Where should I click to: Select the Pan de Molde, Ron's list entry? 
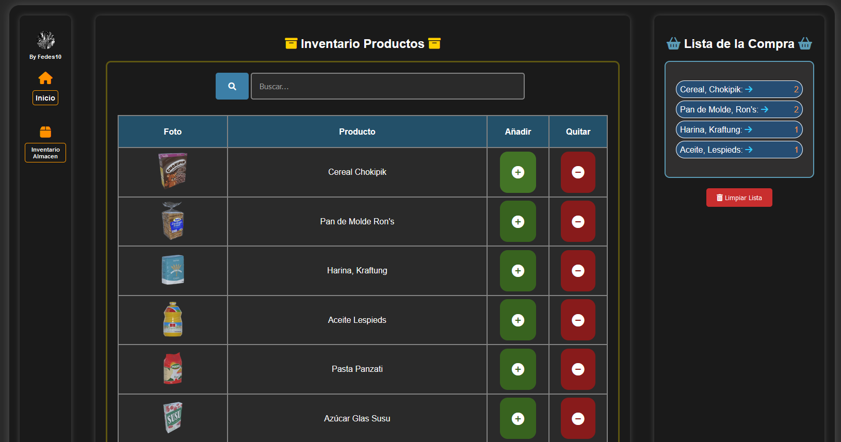[x=739, y=109]
